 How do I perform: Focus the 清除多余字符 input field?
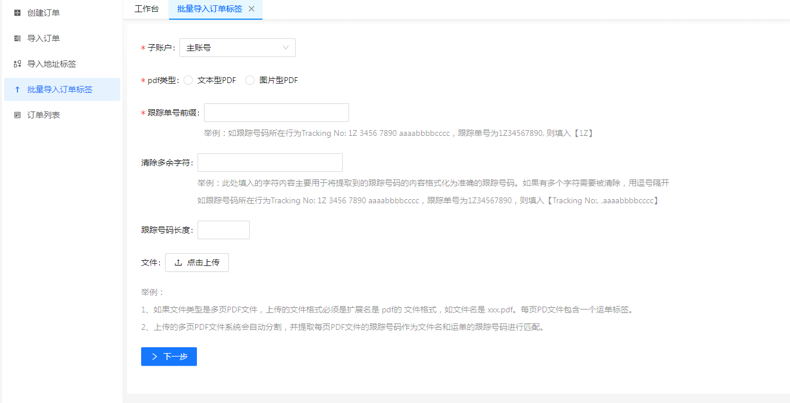(x=270, y=163)
